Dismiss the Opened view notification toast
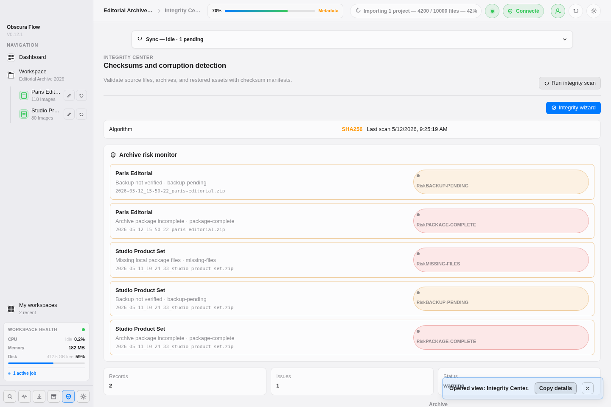Screen dimensions: 611x407 (x=588, y=388)
